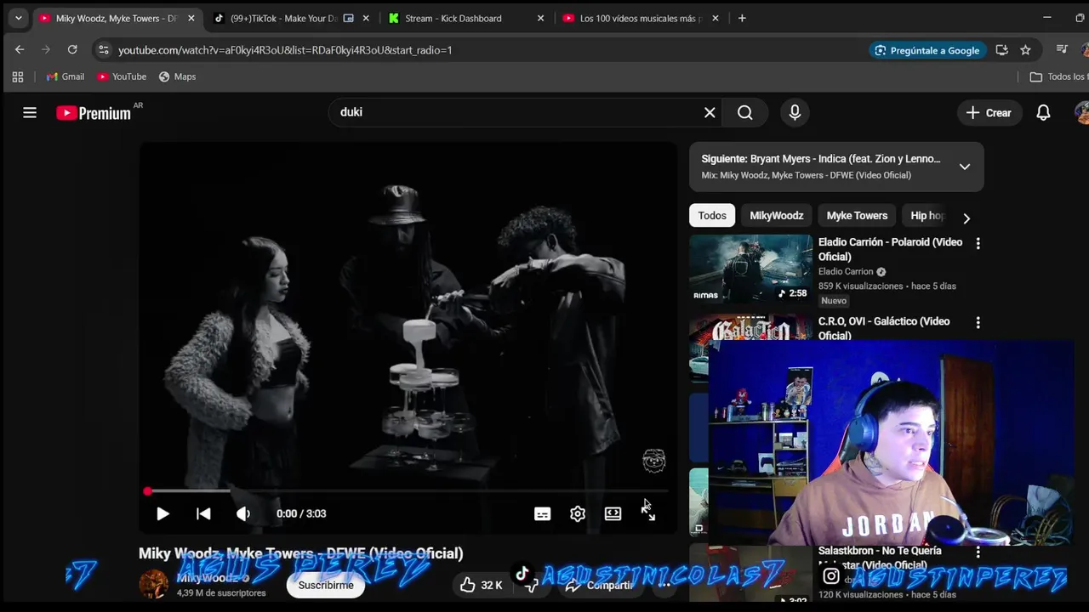Open the Todos los bookmarks folder
The height and width of the screenshot is (612, 1089).
click(1058, 76)
